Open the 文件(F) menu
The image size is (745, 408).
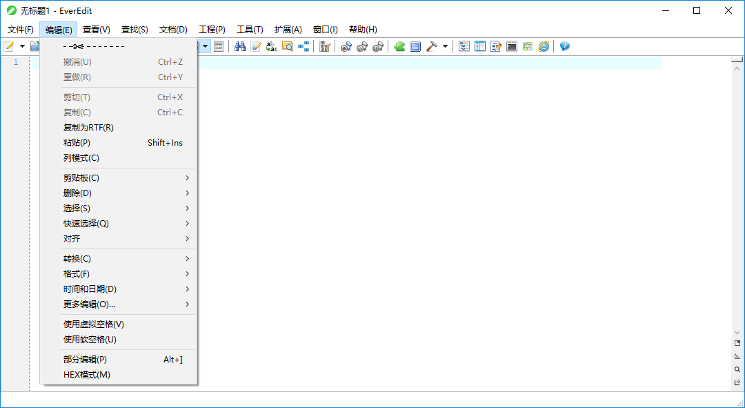(21, 30)
